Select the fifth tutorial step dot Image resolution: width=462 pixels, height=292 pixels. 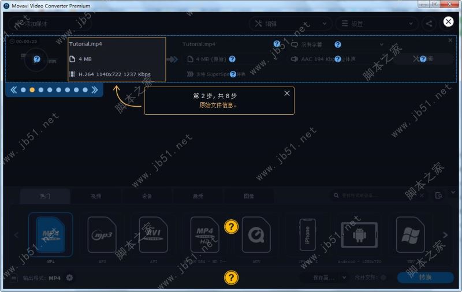(59, 90)
